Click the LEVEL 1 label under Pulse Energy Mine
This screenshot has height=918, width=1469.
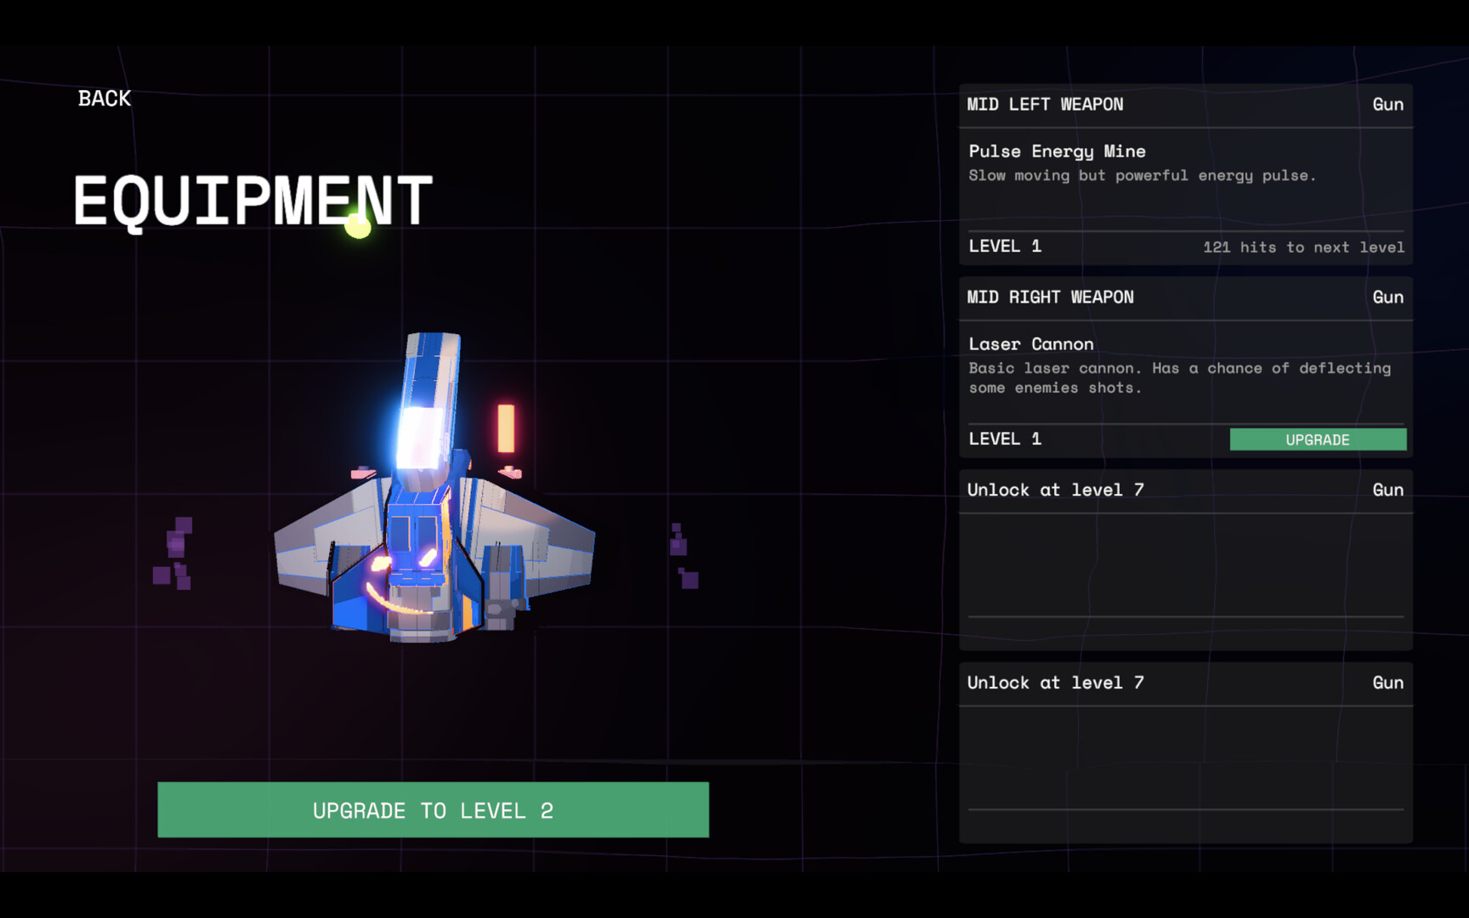pyautogui.click(x=1006, y=246)
